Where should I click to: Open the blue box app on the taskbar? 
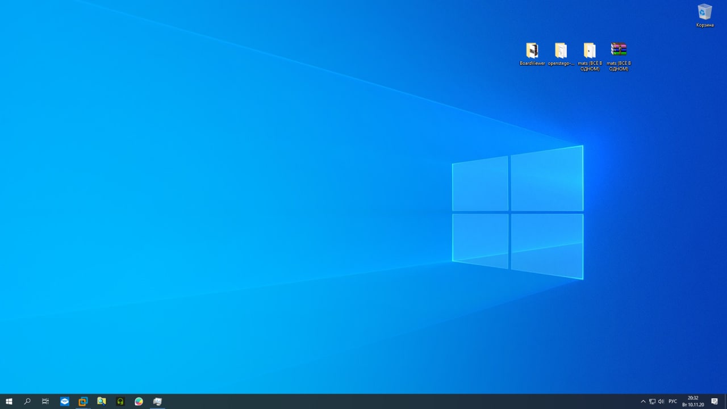pos(65,402)
